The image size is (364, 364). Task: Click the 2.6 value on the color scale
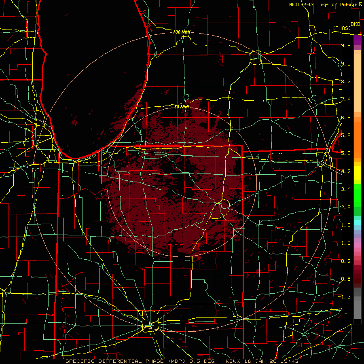point(346,207)
